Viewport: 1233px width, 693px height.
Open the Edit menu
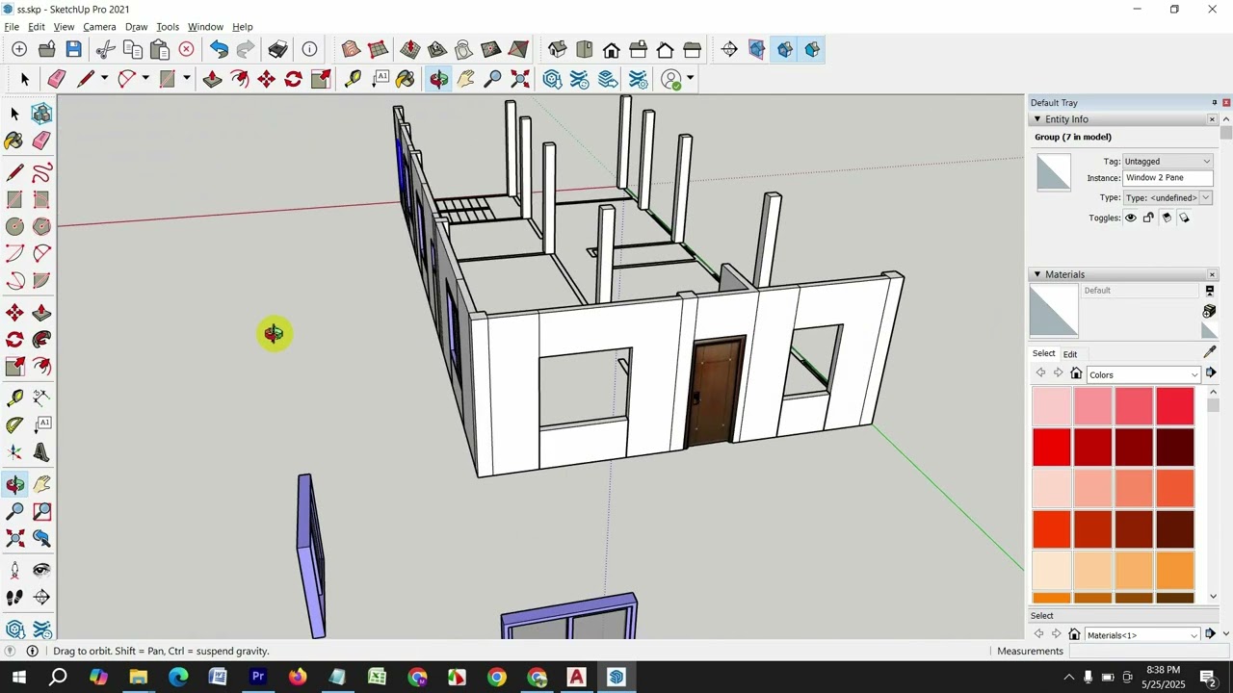(37, 27)
